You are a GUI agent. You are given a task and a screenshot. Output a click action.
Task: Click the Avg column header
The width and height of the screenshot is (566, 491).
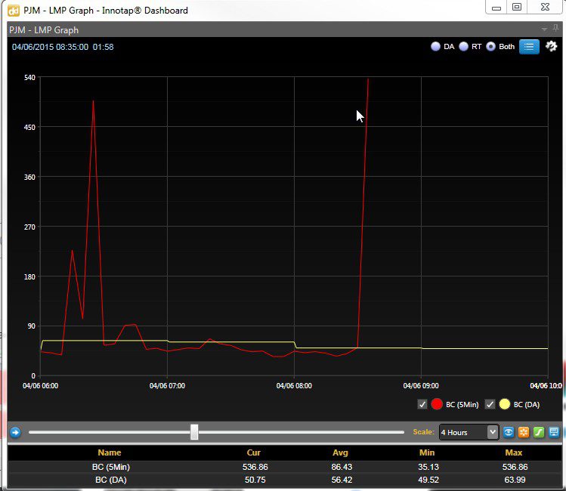[340, 452]
